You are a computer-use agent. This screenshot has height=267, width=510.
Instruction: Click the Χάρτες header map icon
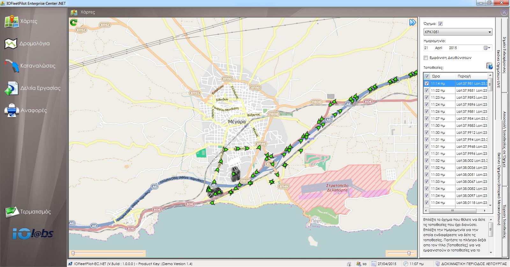pyautogui.click(x=74, y=12)
